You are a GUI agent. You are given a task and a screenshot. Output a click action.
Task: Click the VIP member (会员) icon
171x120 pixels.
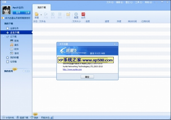[83, 14]
